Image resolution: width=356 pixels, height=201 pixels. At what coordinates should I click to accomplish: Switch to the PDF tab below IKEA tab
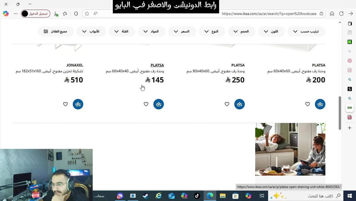350,117
